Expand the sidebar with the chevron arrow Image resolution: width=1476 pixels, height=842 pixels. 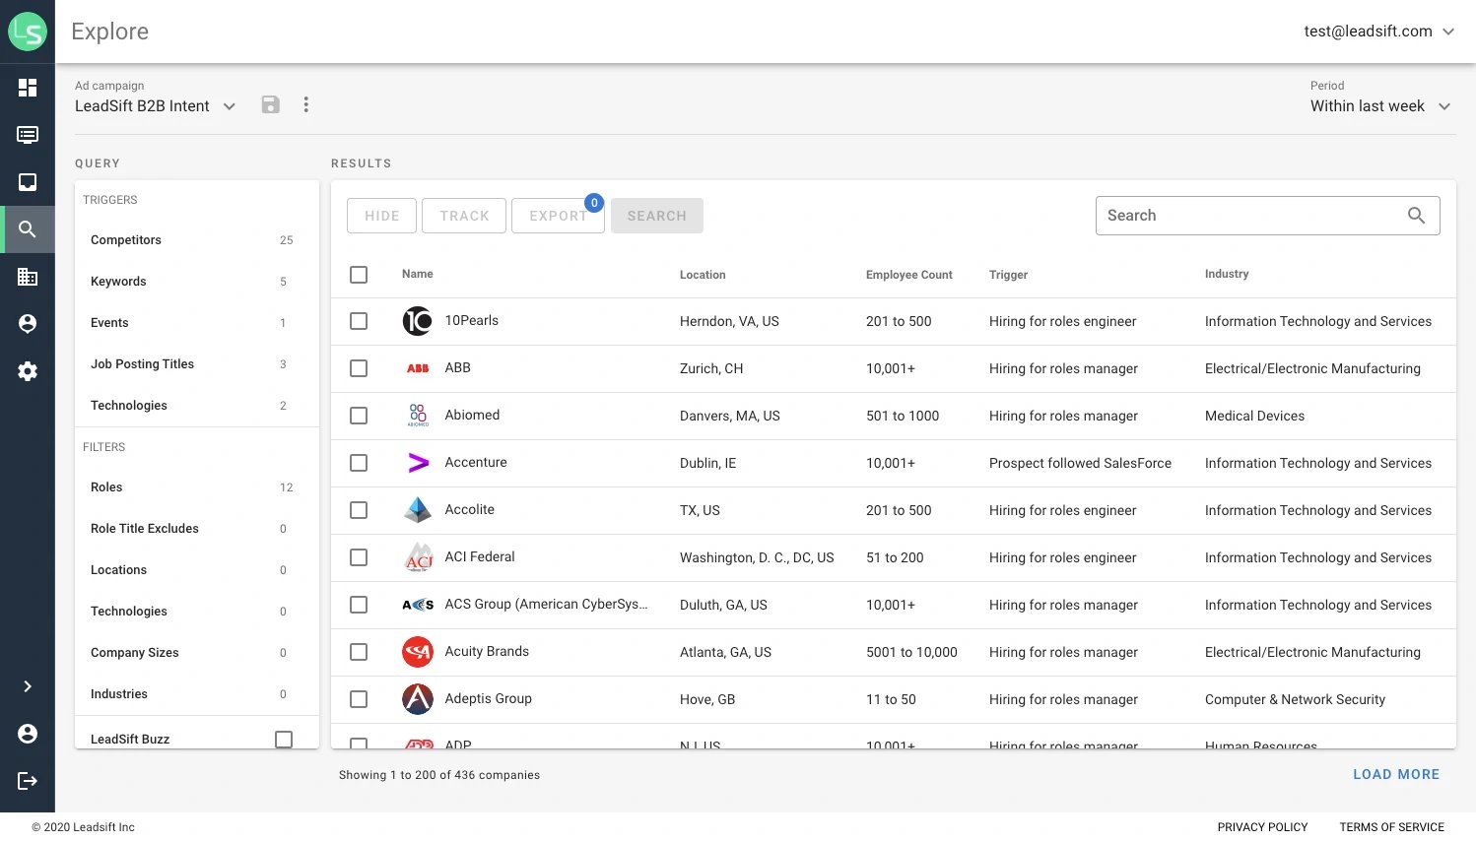28,686
